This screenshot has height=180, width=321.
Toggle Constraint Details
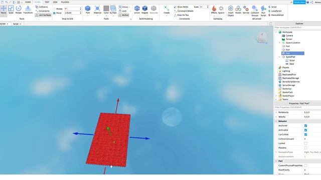[184, 11]
